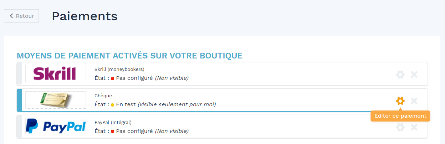The height and width of the screenshot is (144, 445).
Task: Delete the Chèque payment method
Action: 414,101
